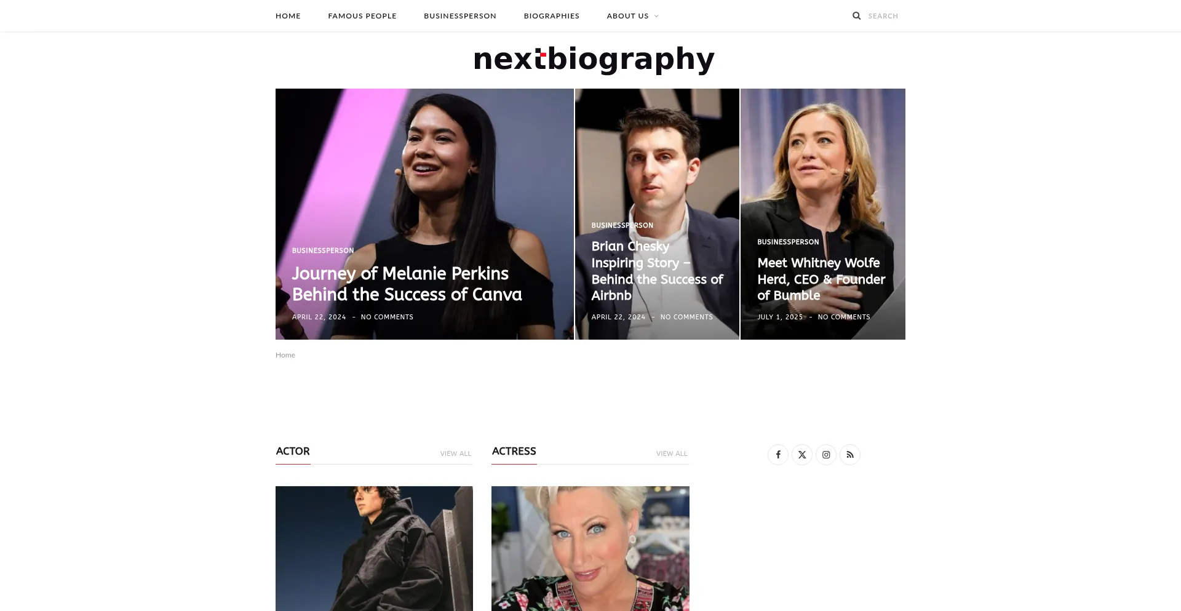The image size is (1181, 611).
Task: Open the RSS feed icon
Action: 850,455
